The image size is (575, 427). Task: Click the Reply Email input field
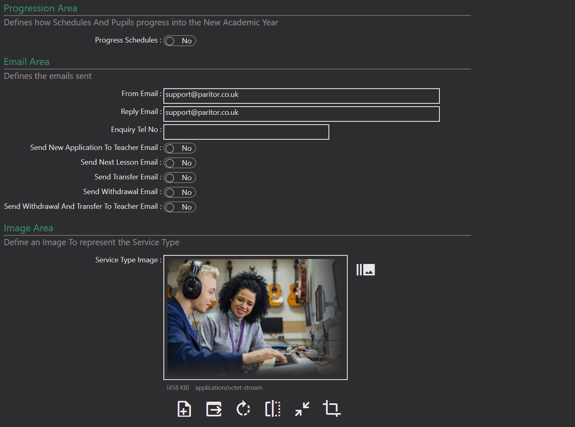(x=301, y=114)
